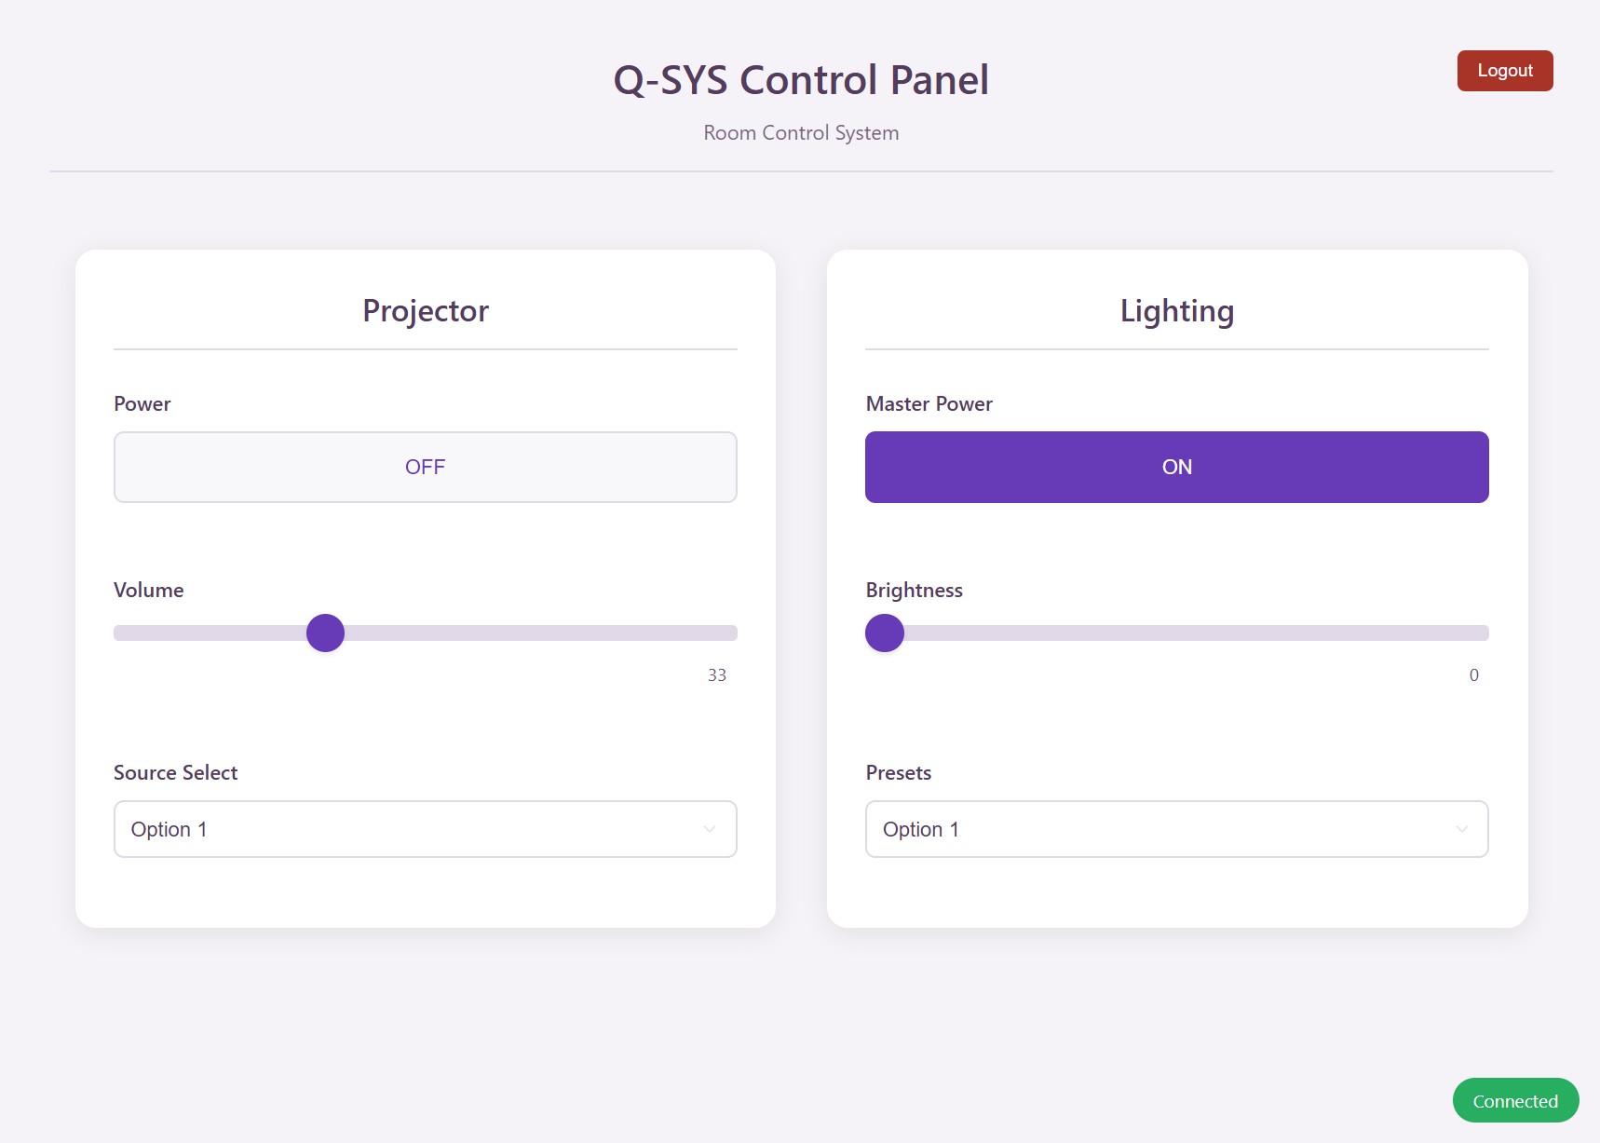Click the Projector card heading

pos(426,311)
